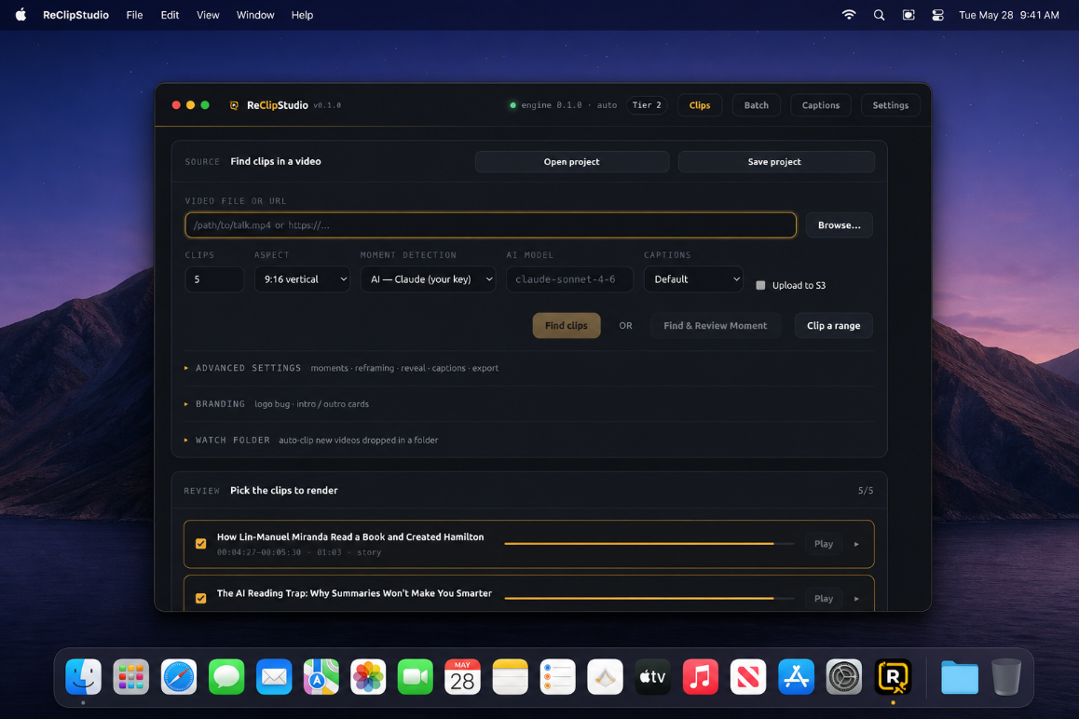Open News from the dock

748,677
